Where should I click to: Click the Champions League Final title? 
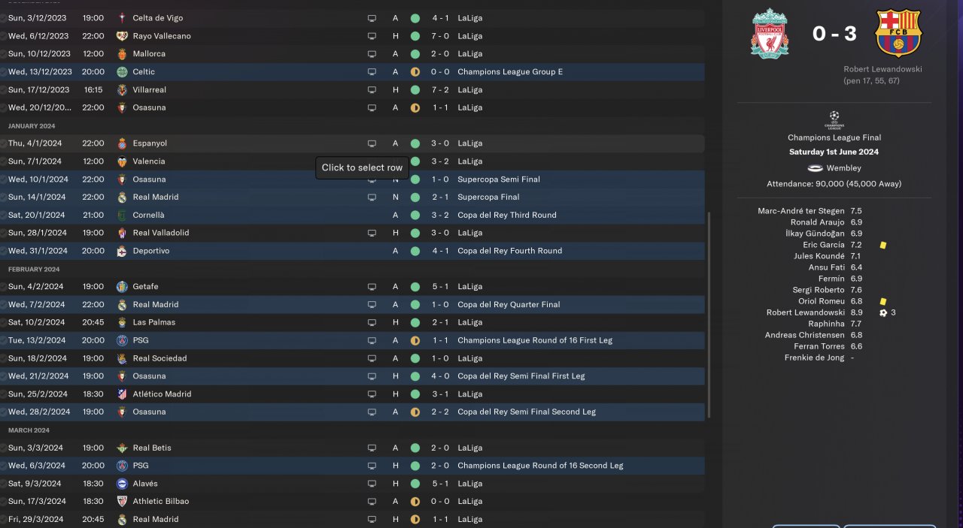click(x=834, y=138)
